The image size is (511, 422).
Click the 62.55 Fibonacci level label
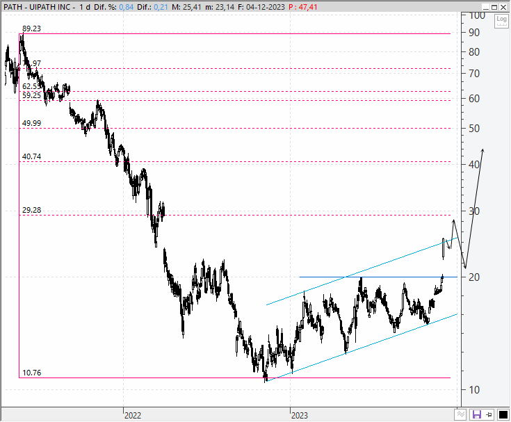[x=31, y=86]
